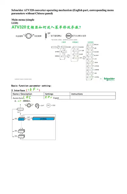The width and height of the screenshot is (127, 194).
Task: Click the small jog dial above flowchart
Action: pyautogui.click(x=29, y=105)
